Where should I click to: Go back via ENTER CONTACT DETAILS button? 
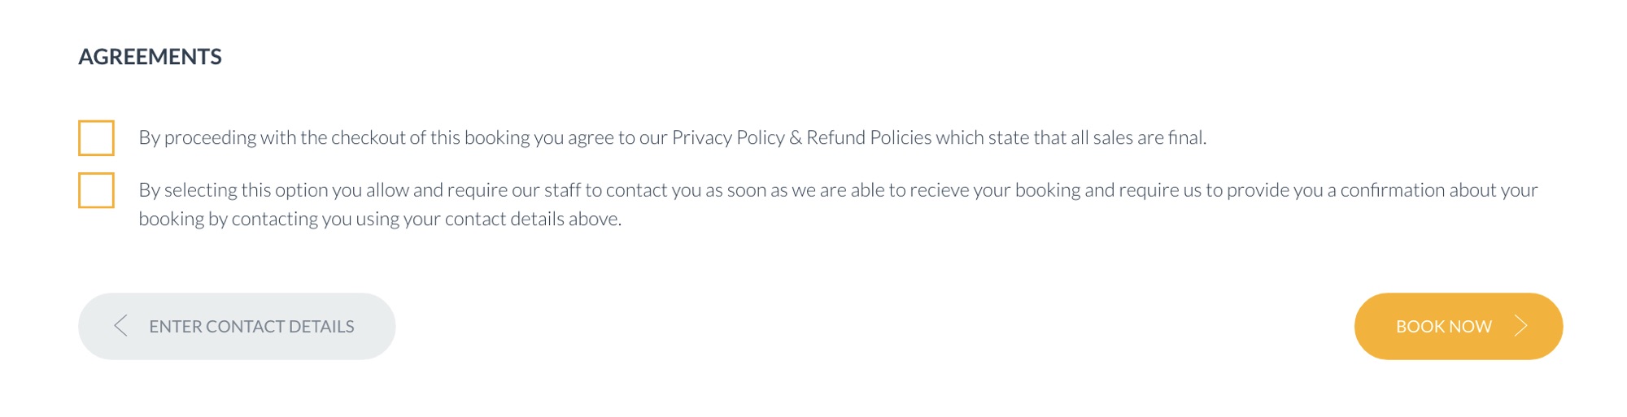(x=236, y=326)
